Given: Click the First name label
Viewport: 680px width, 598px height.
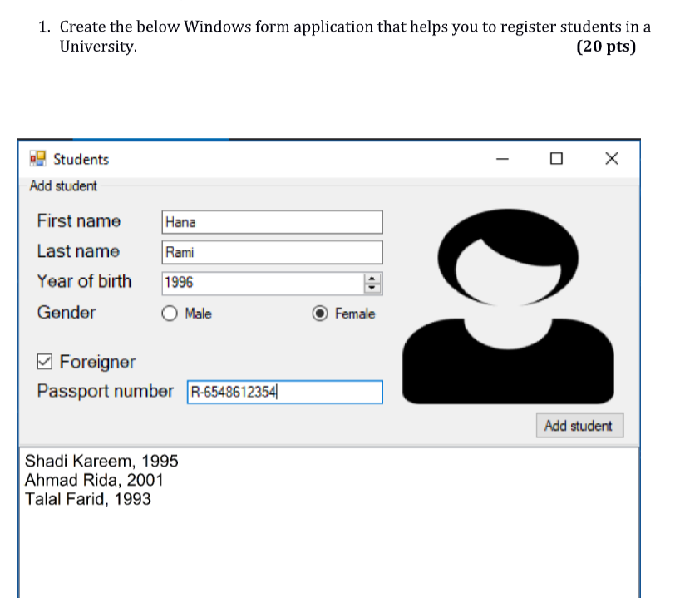Looking at the screenshot, I should pyautogui.click(x=78, y=221).
